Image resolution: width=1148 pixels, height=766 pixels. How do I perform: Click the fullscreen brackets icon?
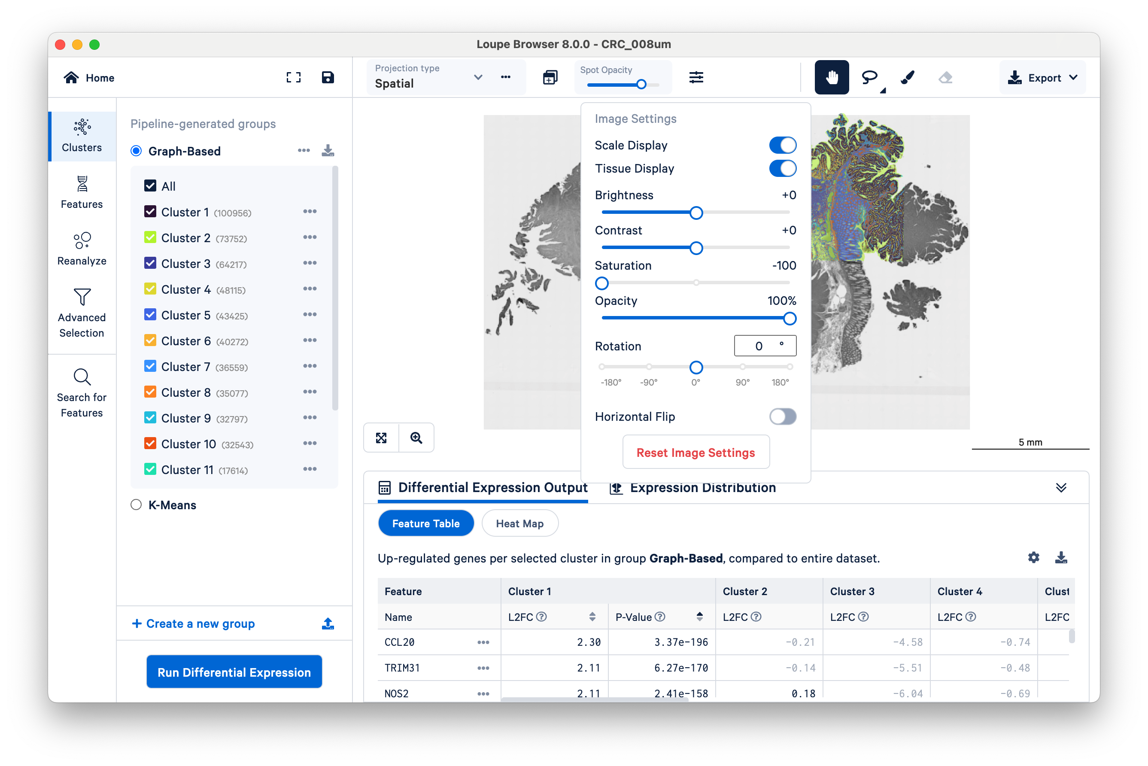tap(293, 77)
